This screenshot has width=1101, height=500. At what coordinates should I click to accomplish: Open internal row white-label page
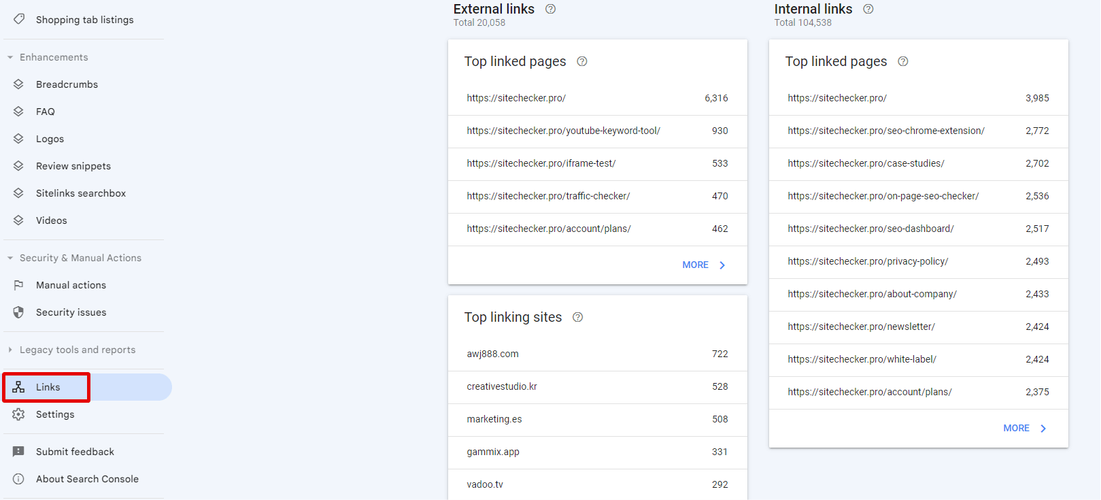click(919, 359)
